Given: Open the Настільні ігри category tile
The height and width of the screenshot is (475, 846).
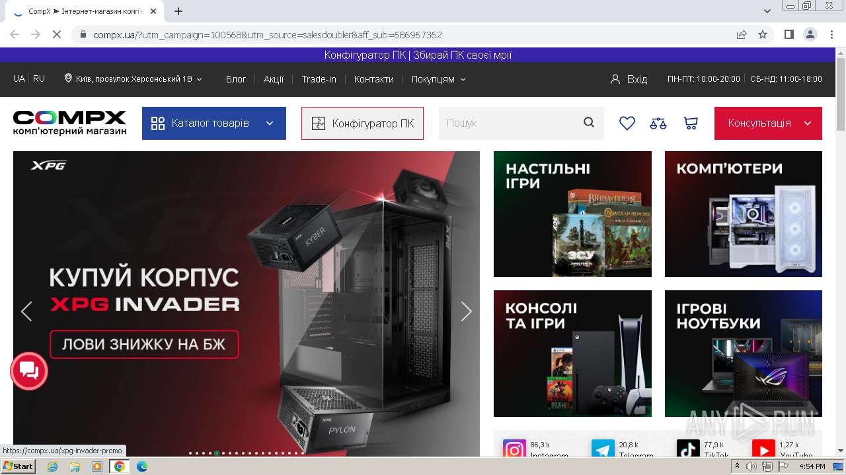Looking at the screenshot, I should tap(572, 214).
